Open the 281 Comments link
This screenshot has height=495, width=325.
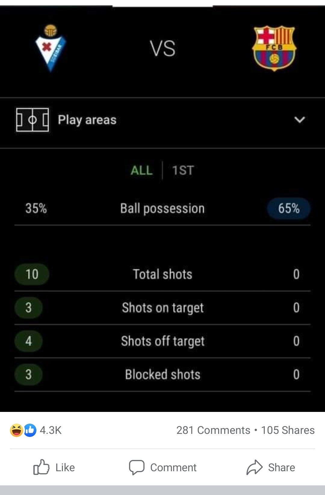[x=213, y=430]
